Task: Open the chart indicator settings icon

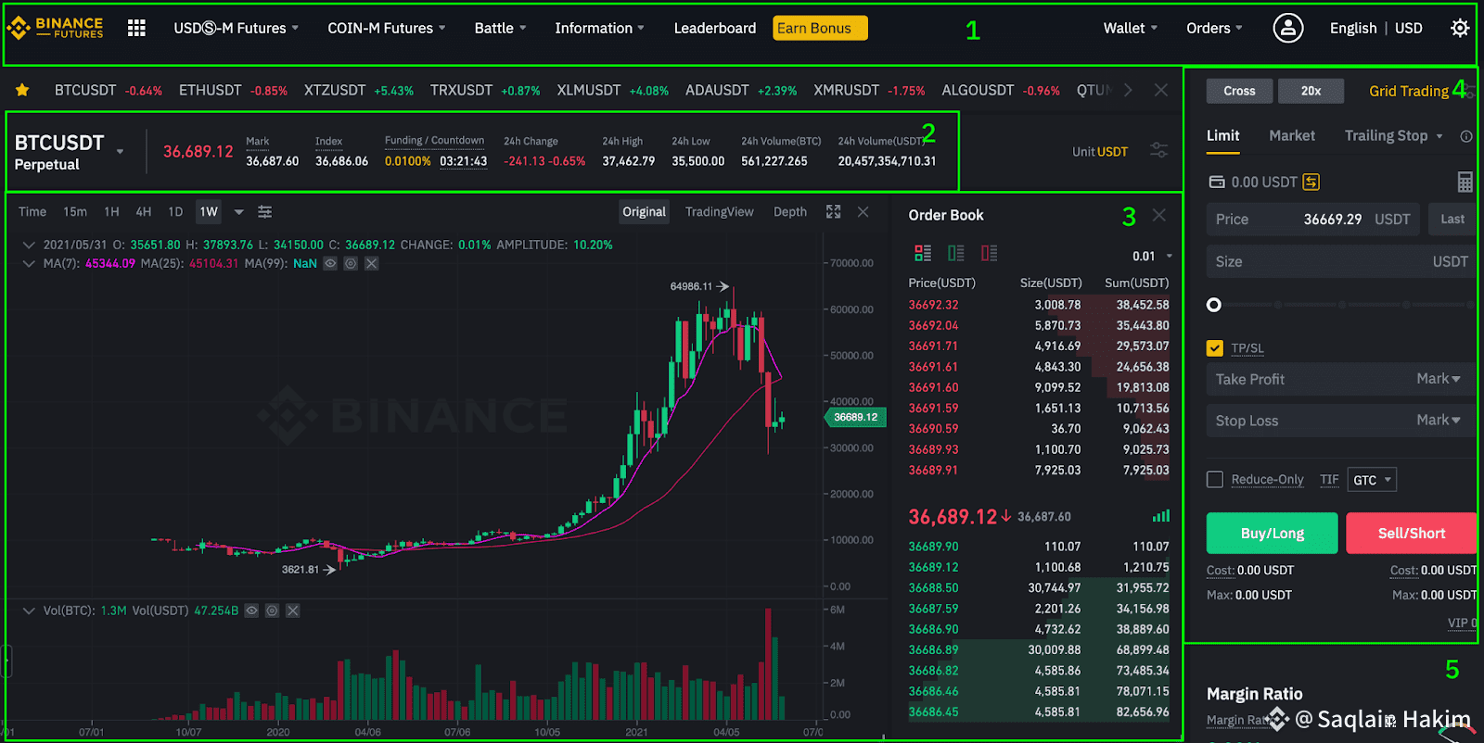Action: (265, 212)
